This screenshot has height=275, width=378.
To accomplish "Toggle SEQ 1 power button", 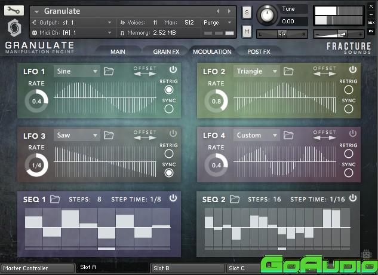I will (173, 198).
